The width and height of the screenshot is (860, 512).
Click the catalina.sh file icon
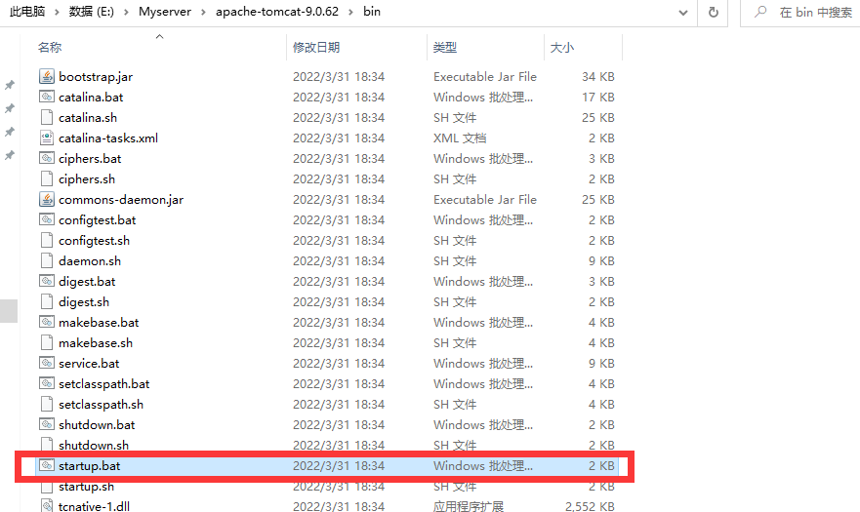click(x=47, y=117)
